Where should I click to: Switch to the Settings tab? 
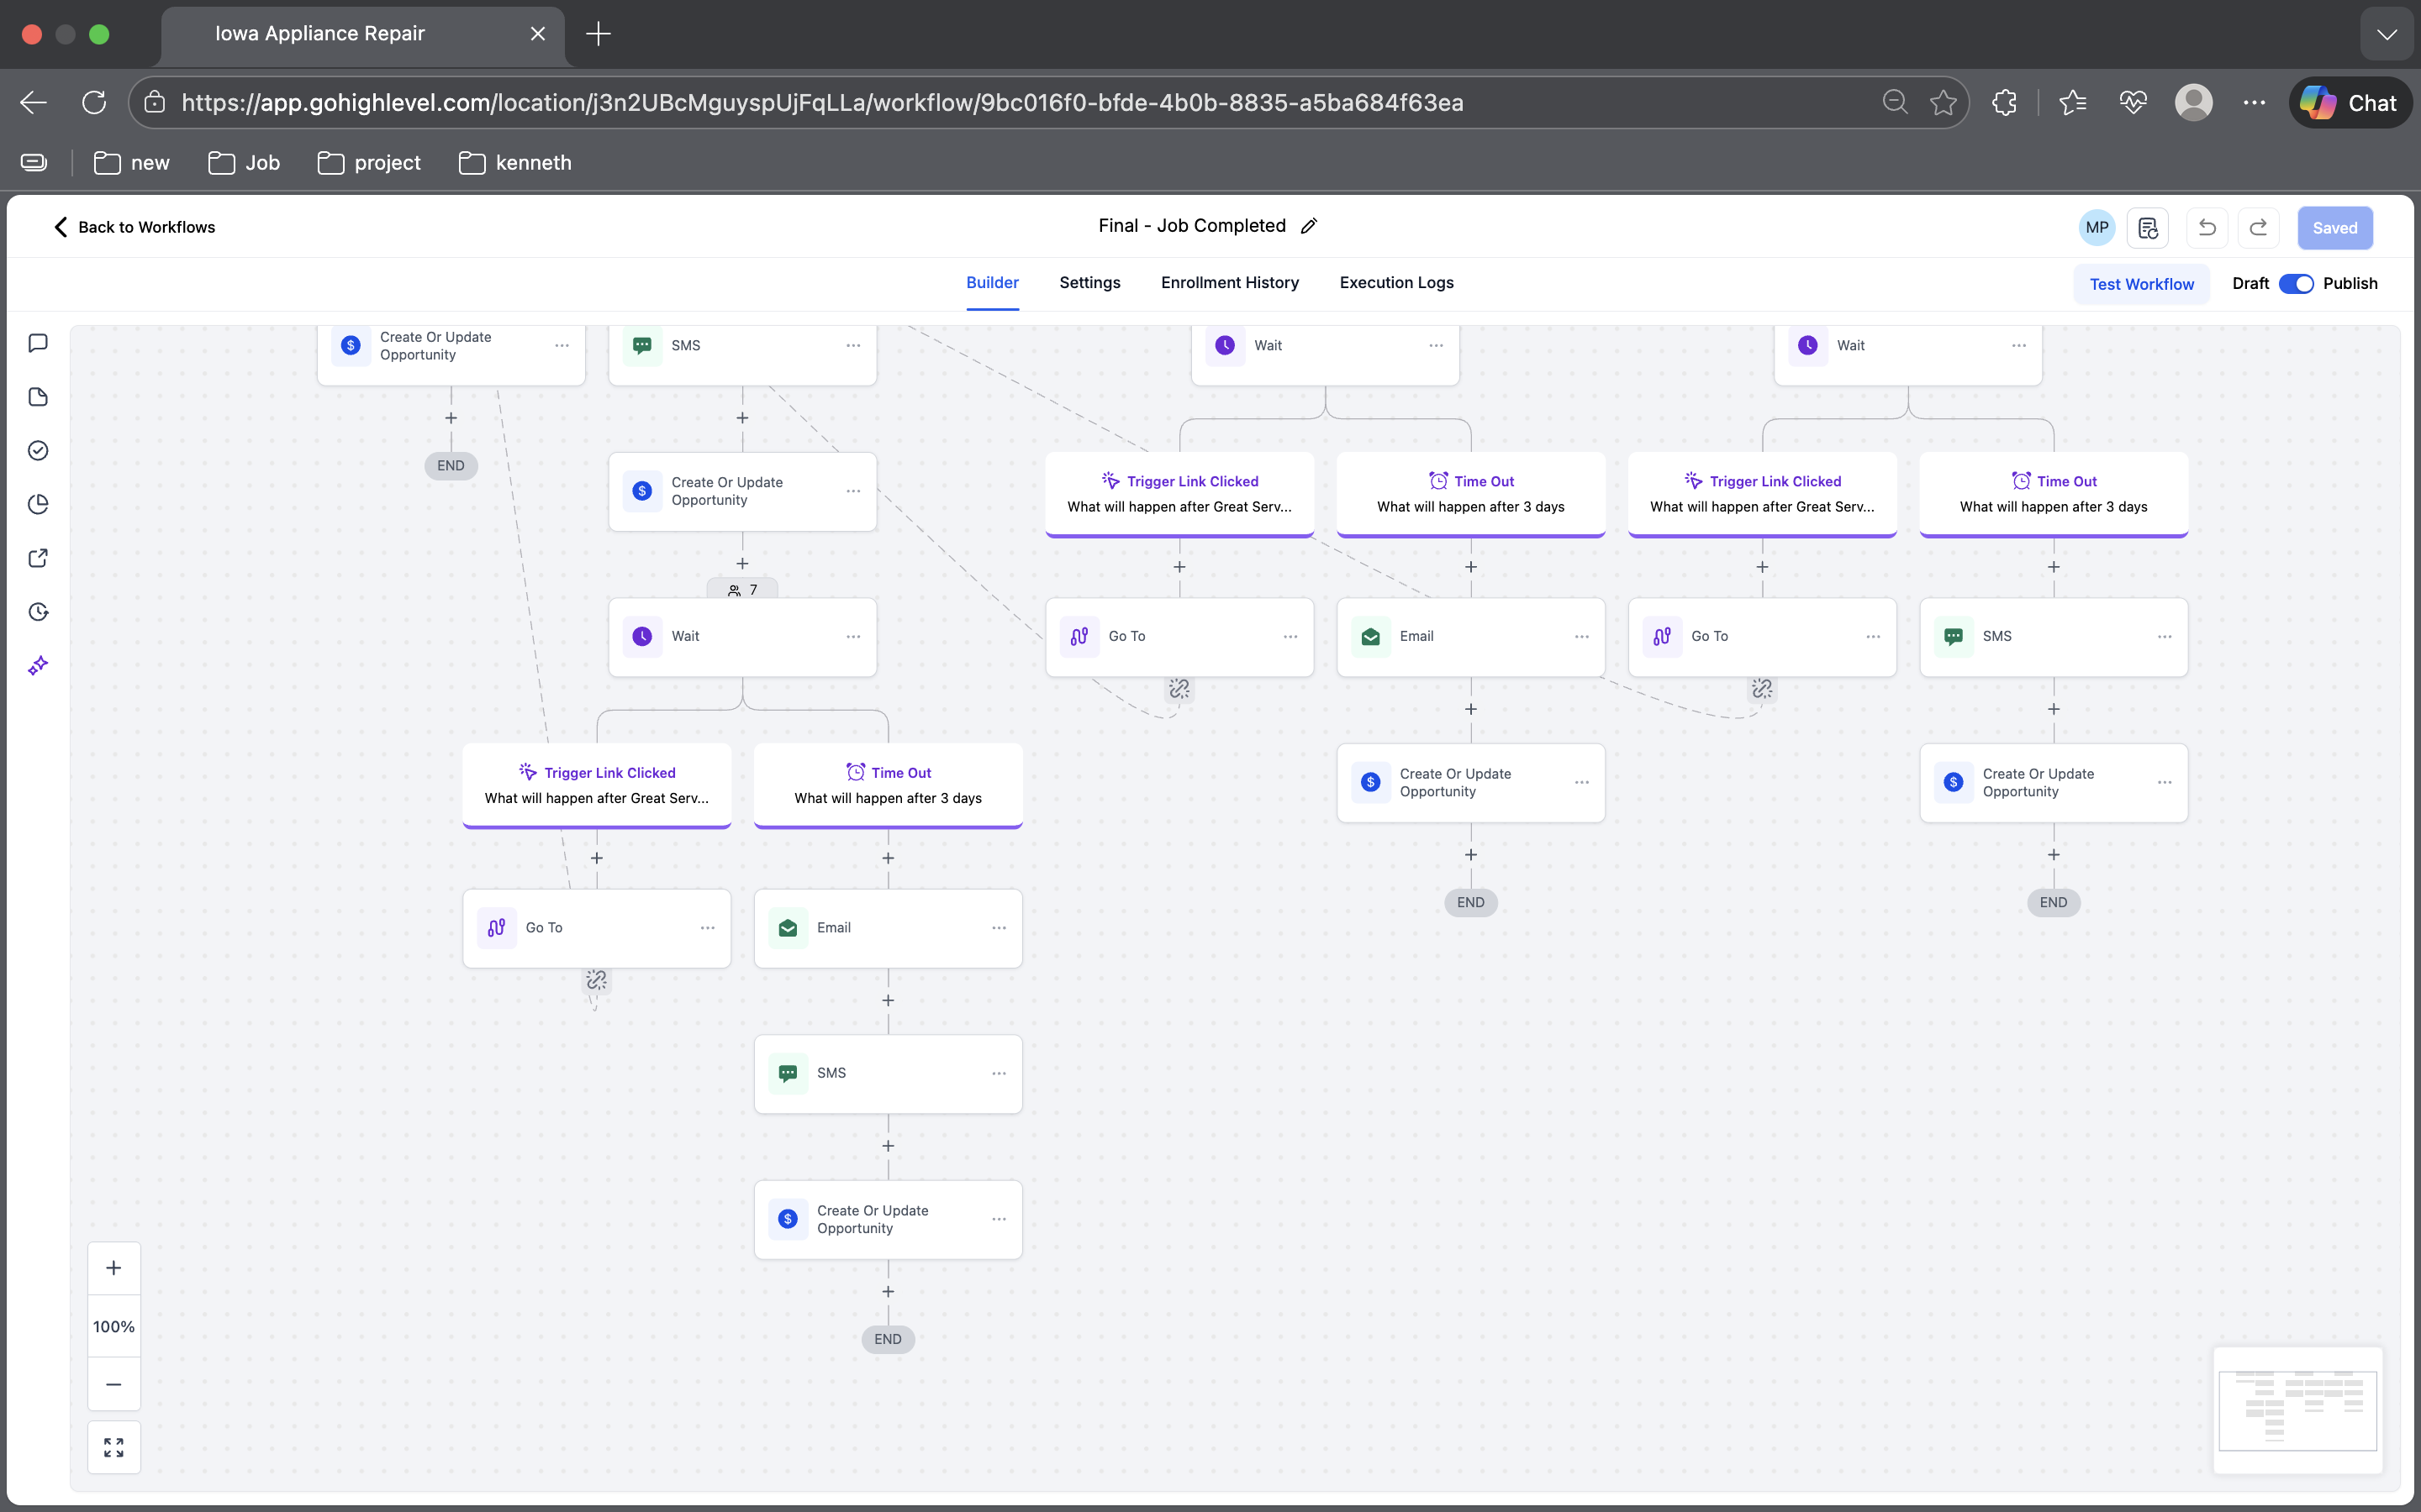point(1089,283)
